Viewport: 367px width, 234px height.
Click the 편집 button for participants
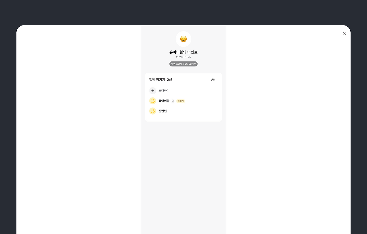point(213,80)
